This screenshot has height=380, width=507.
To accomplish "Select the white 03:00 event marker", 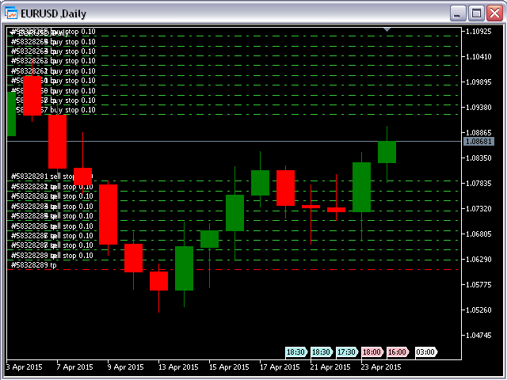I will (x=425, y=351).
